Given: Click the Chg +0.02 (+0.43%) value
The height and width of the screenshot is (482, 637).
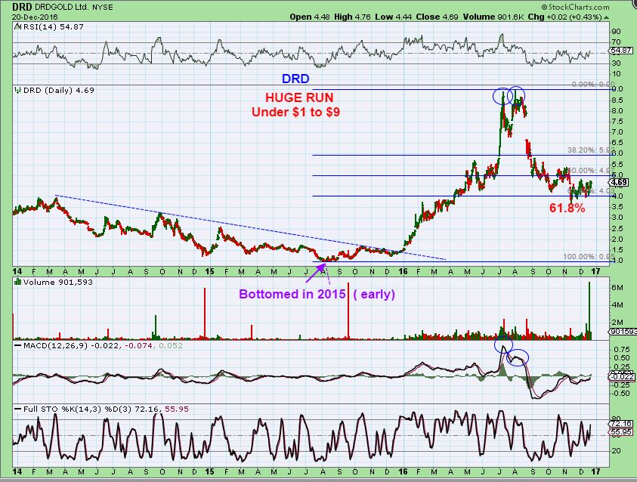Looking at the screenshot, I should click(564, 17).
